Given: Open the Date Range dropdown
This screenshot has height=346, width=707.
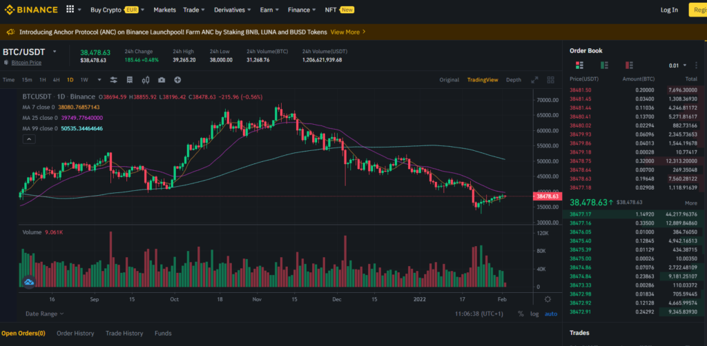Looking at the screenshot, I should 44,314.
